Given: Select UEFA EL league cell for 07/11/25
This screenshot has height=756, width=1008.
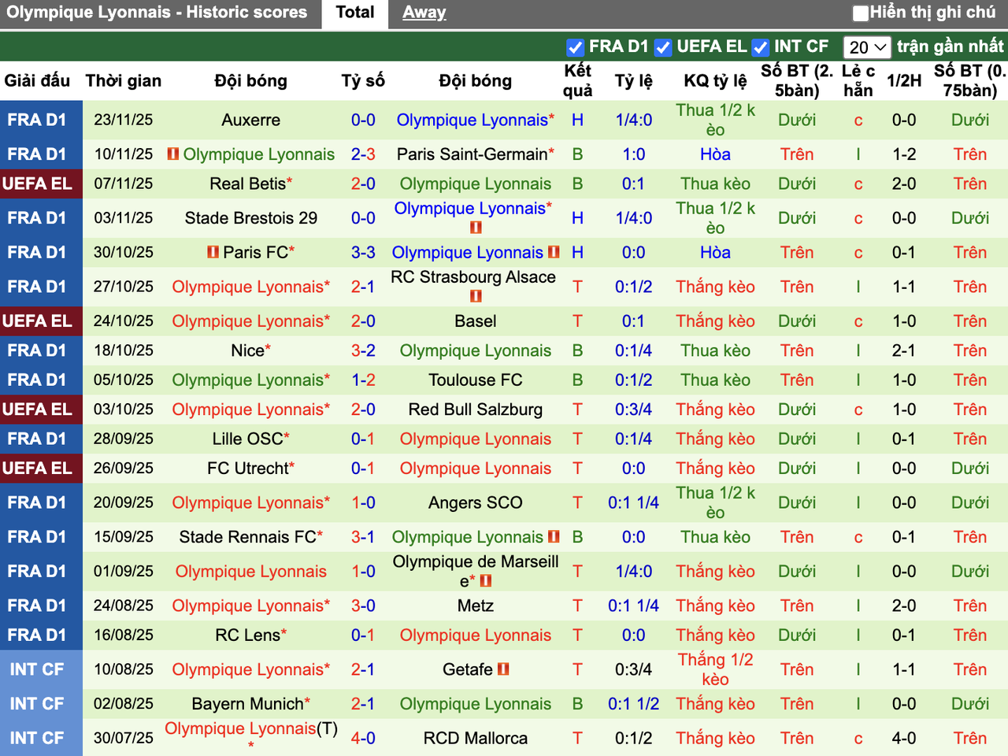Looking at the screenshot, I should tap(41, 183).
